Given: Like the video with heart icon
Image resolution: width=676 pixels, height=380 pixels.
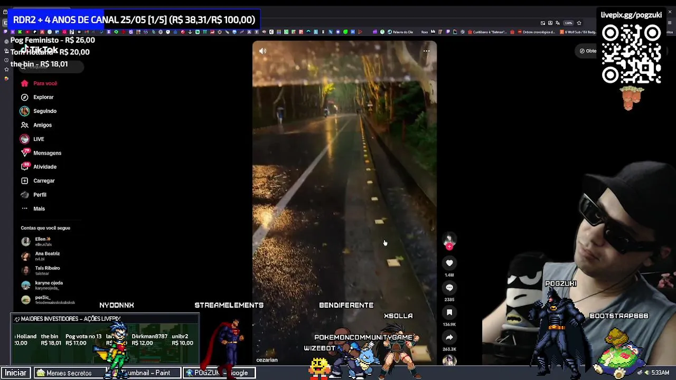Looking at the screenshot, I should point(449,263).
